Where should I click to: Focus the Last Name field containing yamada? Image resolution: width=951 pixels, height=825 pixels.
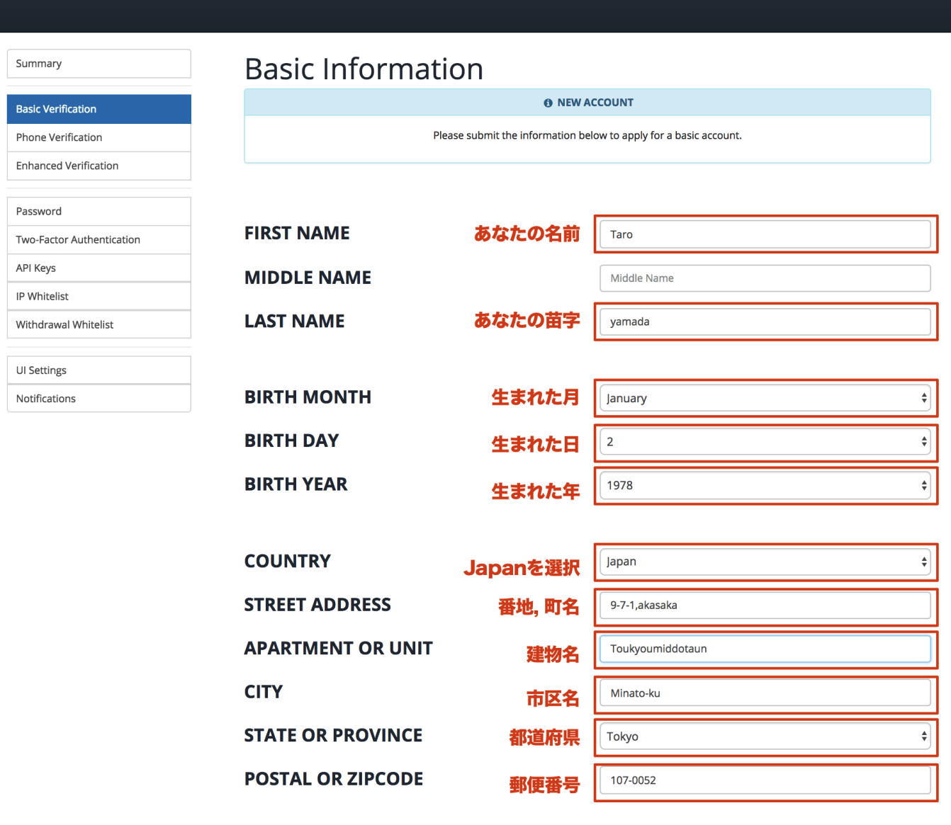tap(765, 322)
